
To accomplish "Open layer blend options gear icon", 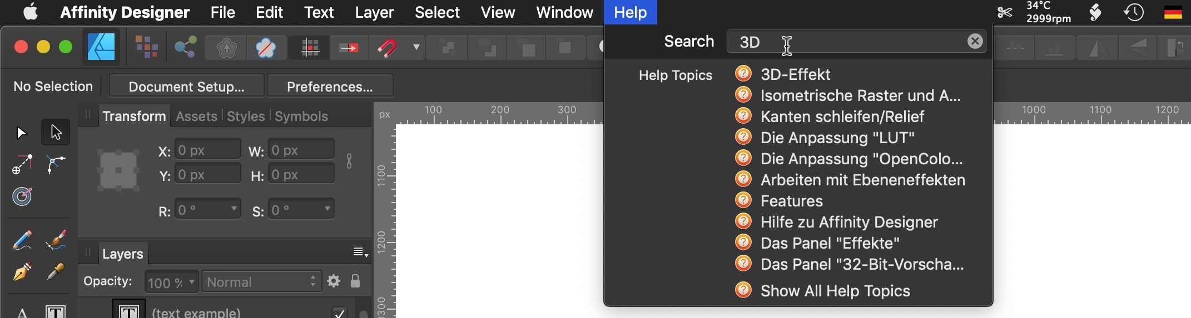I will (334, 281).
